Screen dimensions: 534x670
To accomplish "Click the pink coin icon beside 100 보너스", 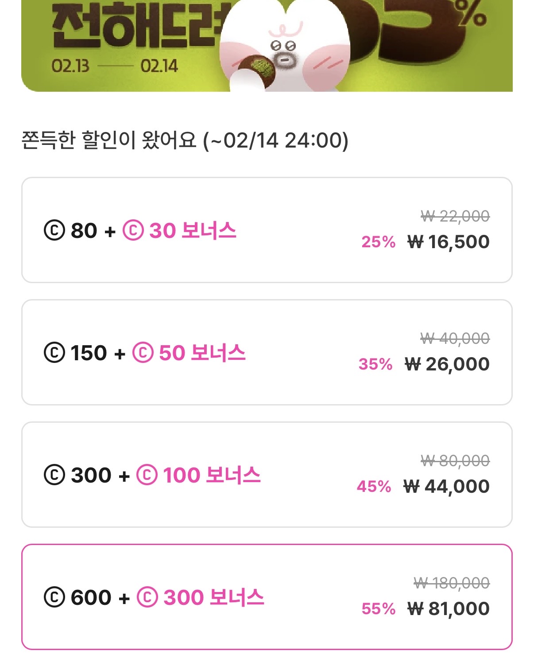I will [x=147, y=475].
